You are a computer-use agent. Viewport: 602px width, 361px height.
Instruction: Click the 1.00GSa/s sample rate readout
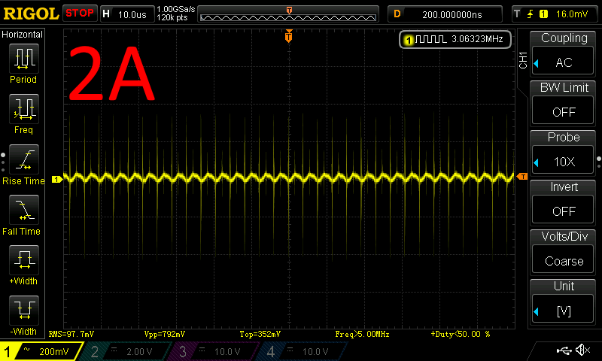pyautogui.click(x=176, y=9)
